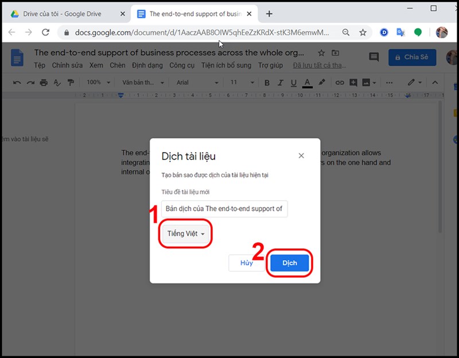The width and height of the screenshot is (459, 358).
Task: Toggle Underline formatting
Action: click(x=293, y=83)
